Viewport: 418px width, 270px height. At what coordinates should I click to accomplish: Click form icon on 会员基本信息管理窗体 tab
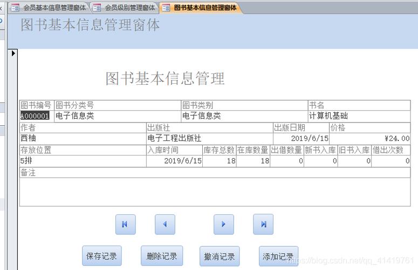click(x=15, y=8)
